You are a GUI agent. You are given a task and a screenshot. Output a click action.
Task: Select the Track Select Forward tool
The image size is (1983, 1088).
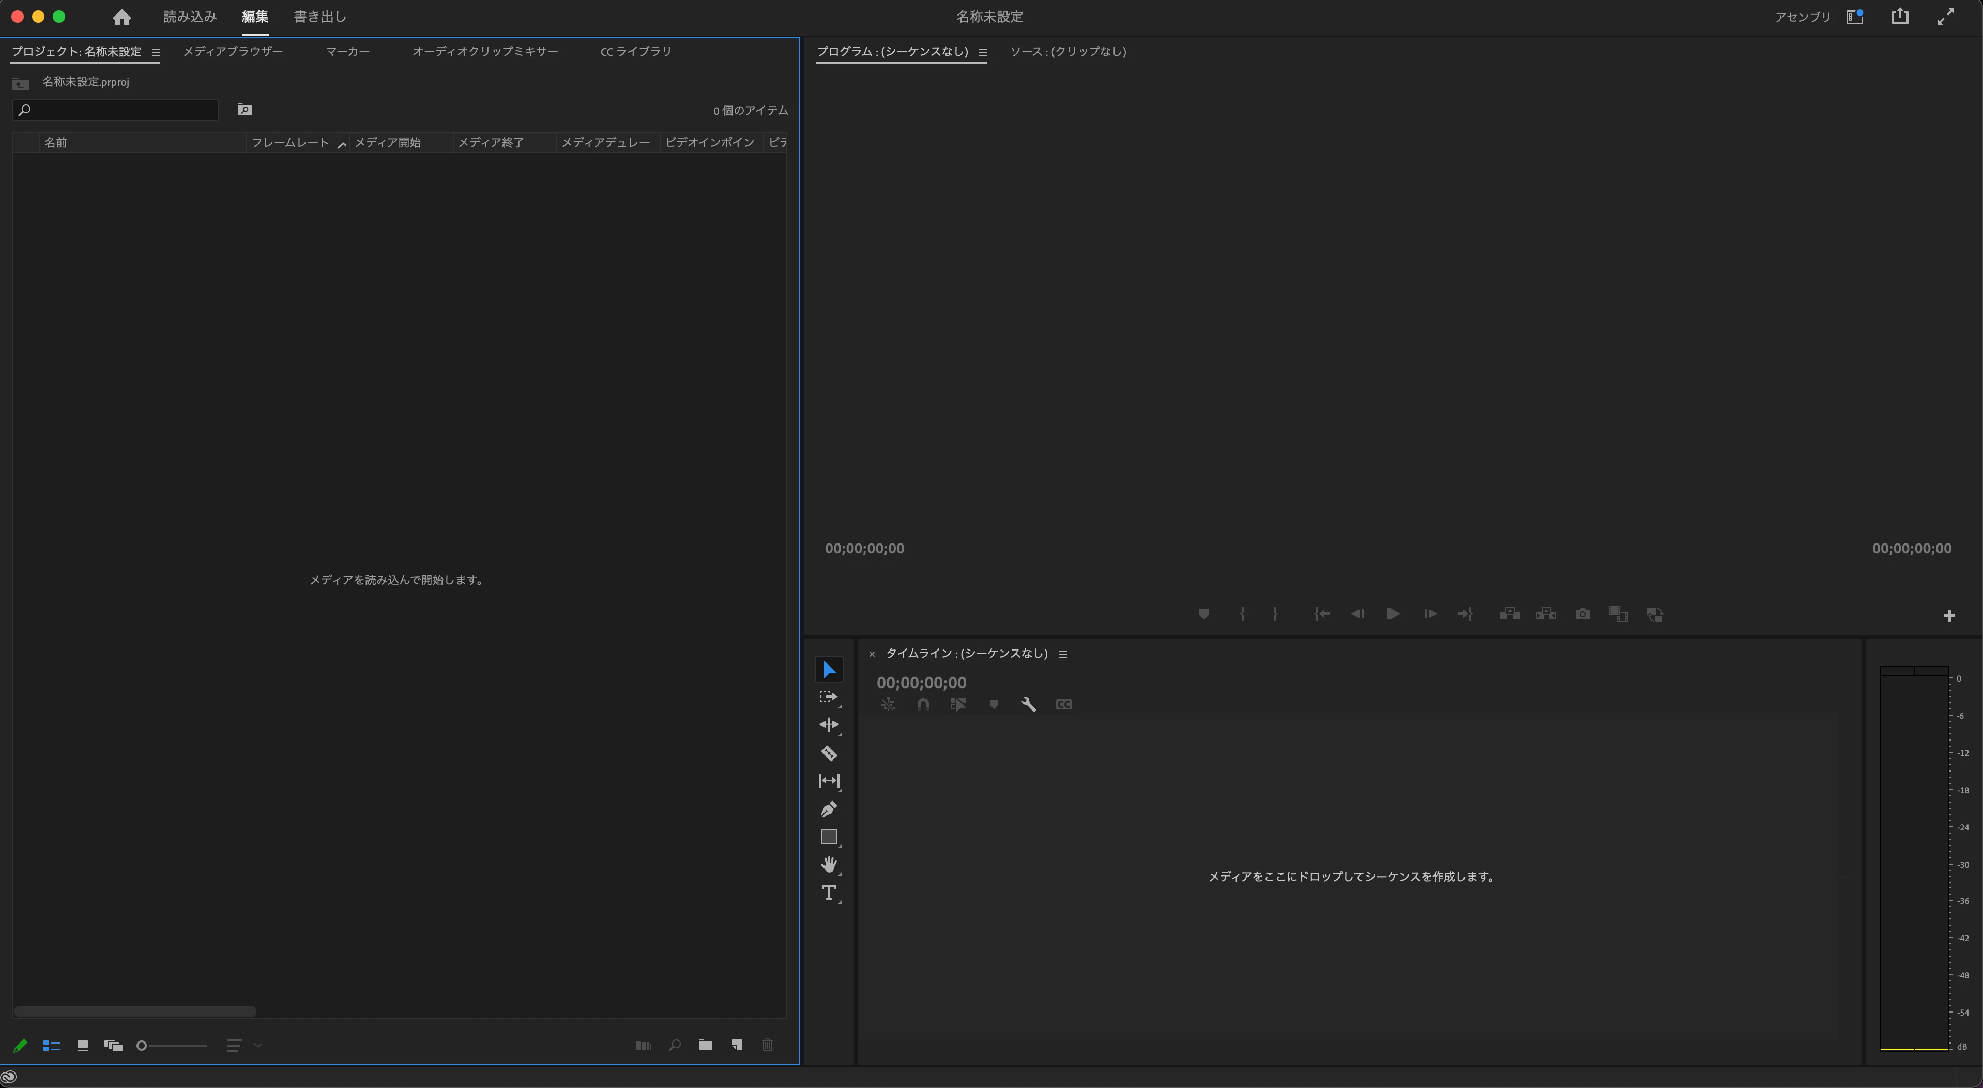coord(828,697)
